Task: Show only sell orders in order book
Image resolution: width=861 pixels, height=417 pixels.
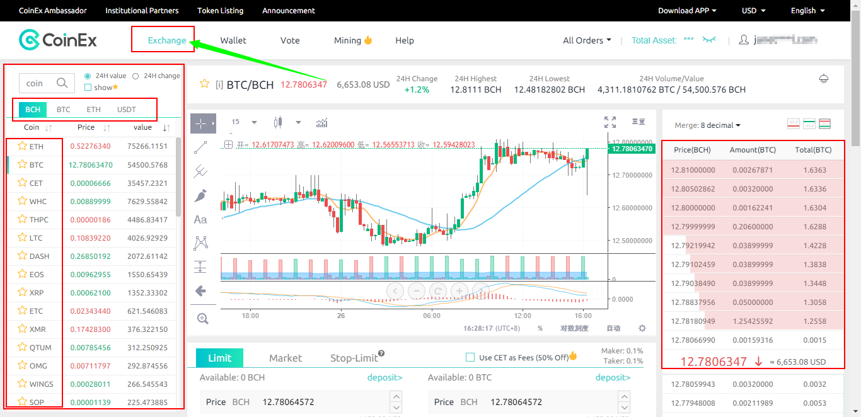Action: pos(794,124)
